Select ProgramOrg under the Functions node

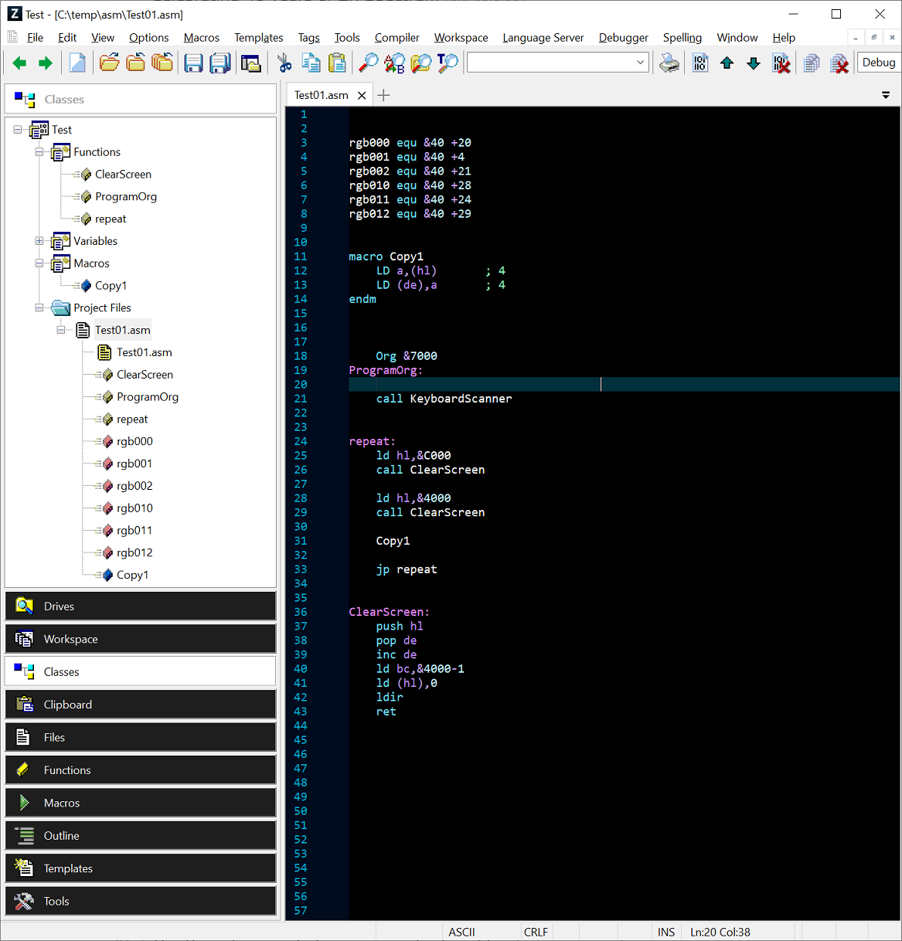pyautogui.click(x=126, y=197)
